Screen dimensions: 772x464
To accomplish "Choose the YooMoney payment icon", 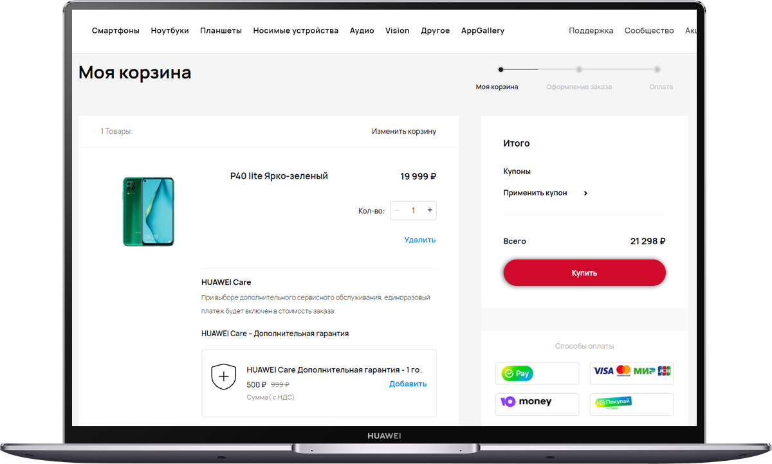I will [x=537, y=404].
